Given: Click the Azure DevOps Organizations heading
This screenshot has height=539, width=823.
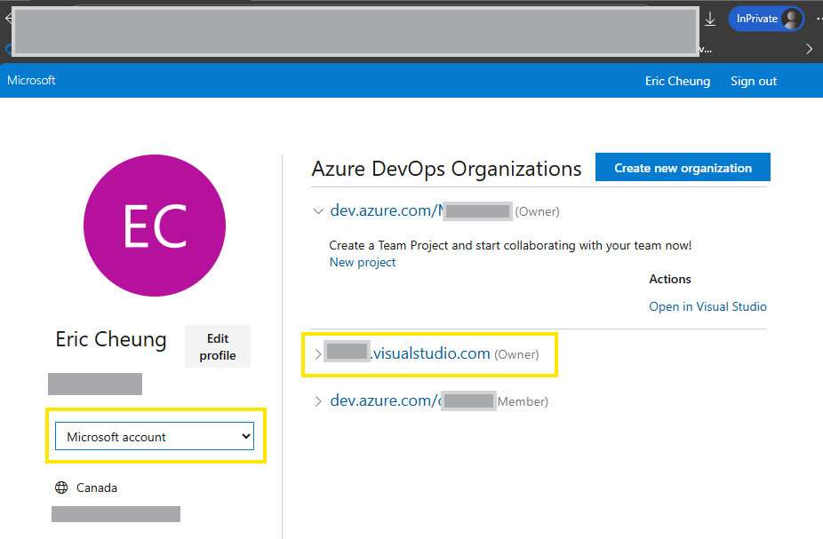Looking at the screenshot, I should click(x=446, y=169).
